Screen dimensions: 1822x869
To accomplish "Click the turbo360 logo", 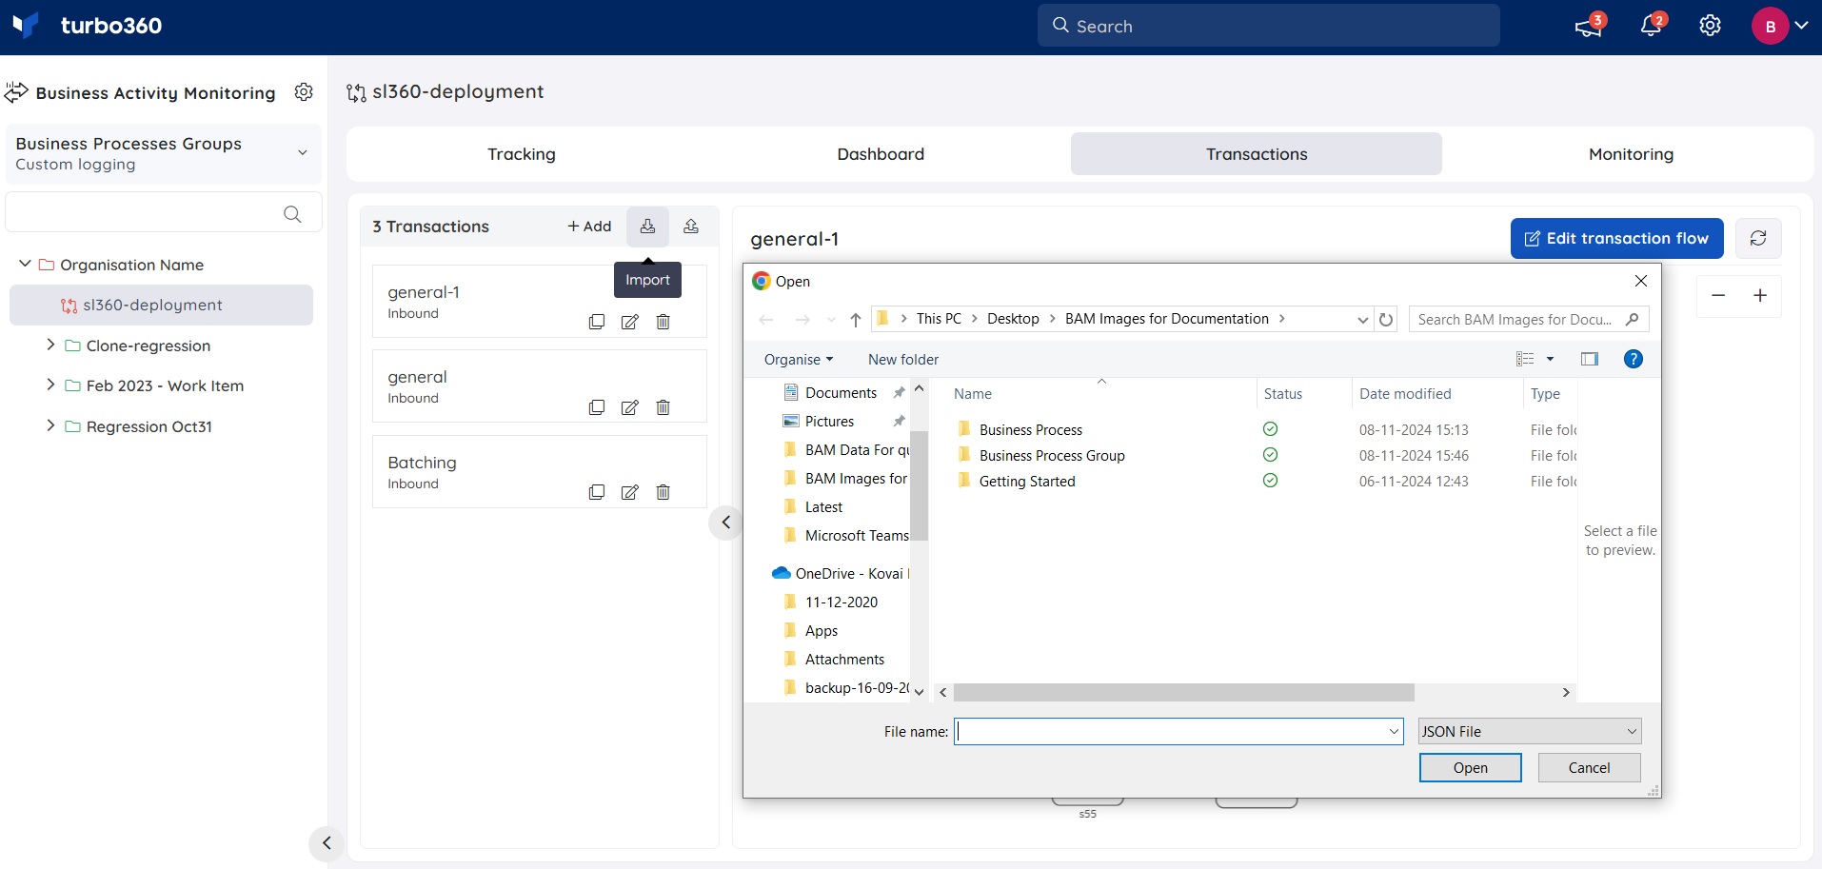I will pos(87,26).
